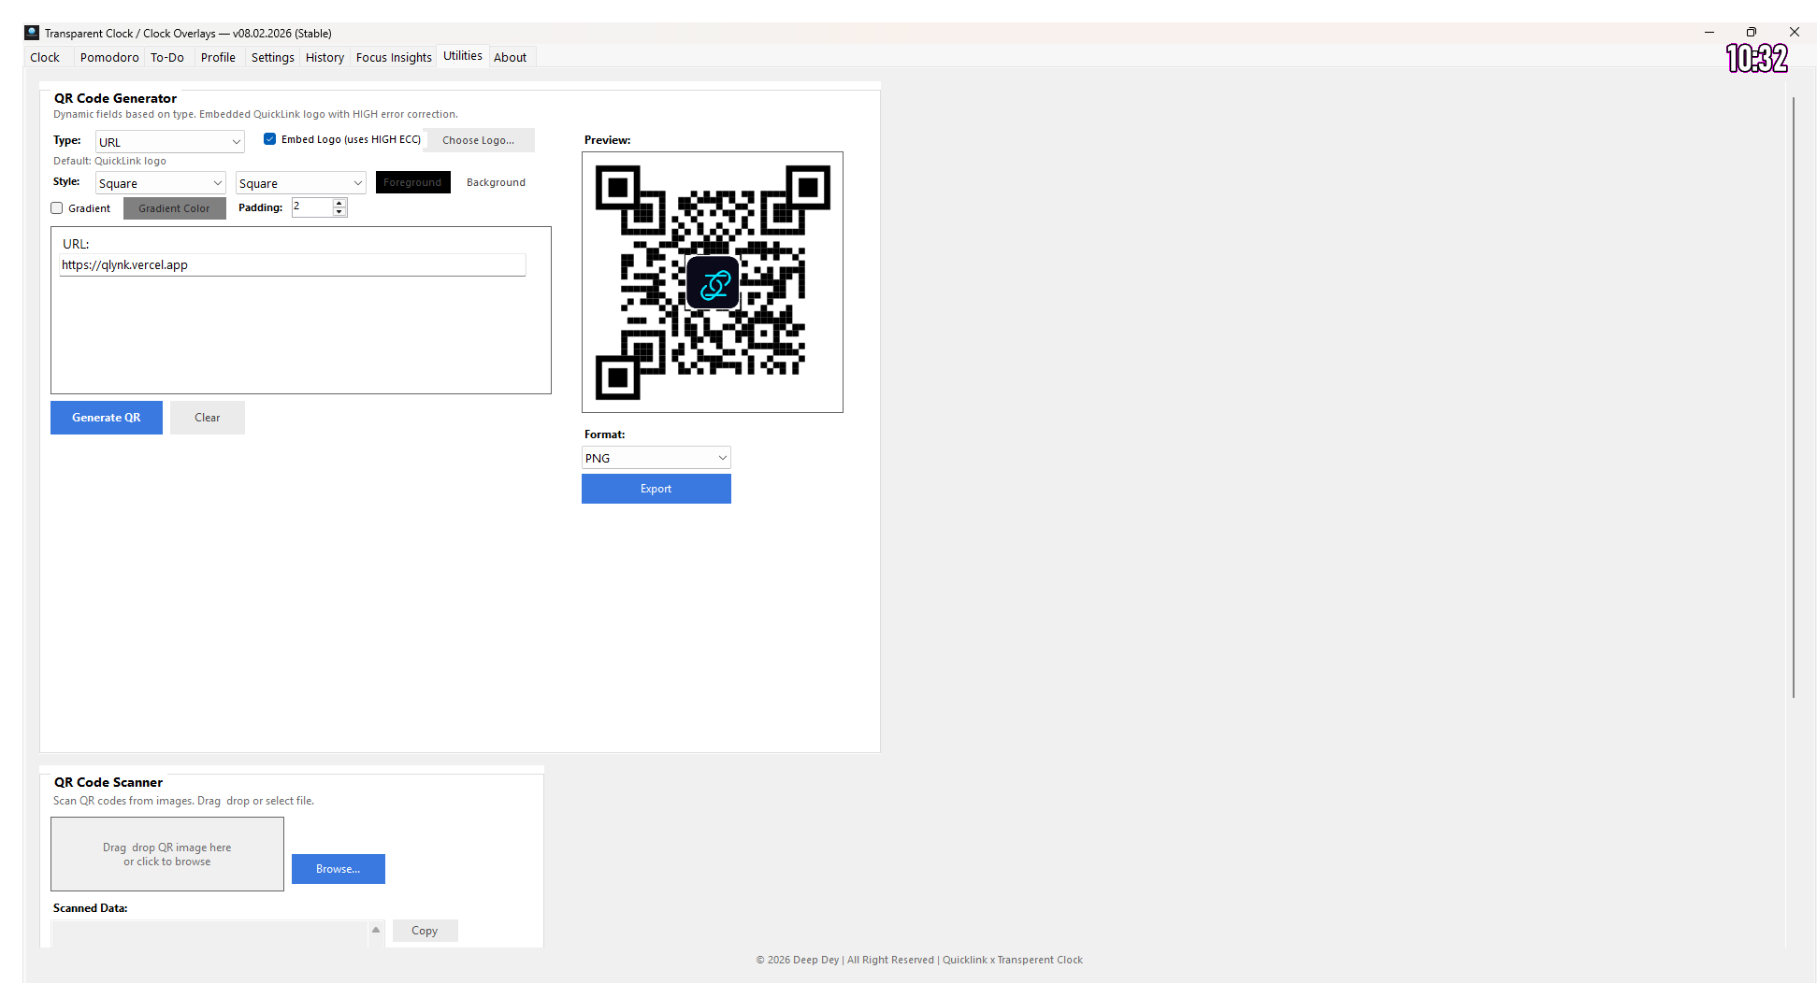Open the Format dropdown showing PNG
Viewport: 1817px width, 983px height.
[656, 458]
